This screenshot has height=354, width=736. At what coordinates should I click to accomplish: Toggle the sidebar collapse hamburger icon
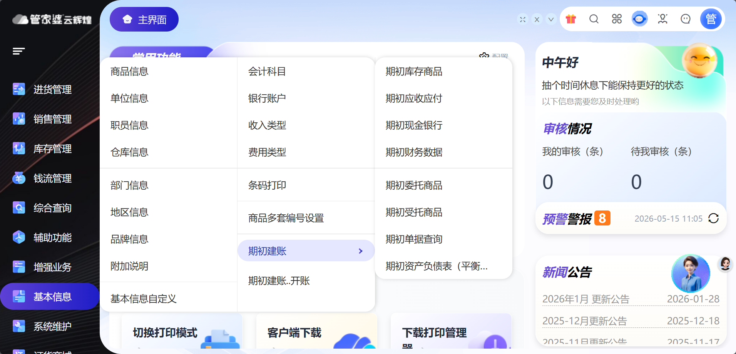18,51
